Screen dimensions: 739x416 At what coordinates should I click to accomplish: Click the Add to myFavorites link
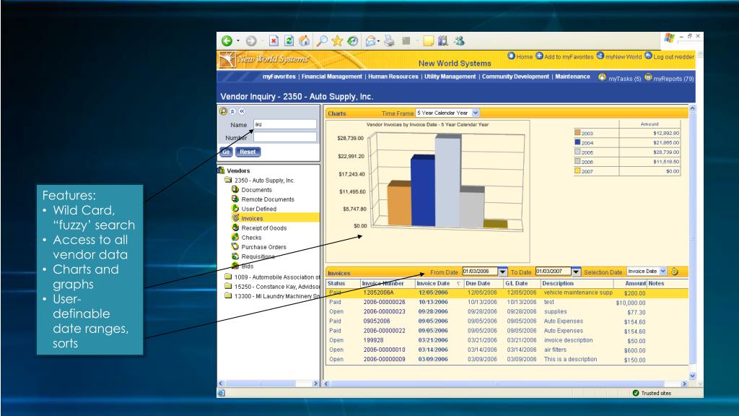click(x=569, y=56)
